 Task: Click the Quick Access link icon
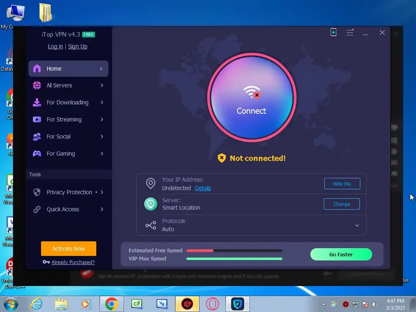[x=37, y=209]
